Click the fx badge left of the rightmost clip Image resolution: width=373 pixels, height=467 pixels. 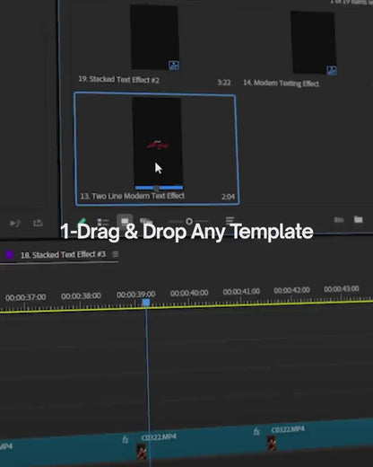[256, 431]
